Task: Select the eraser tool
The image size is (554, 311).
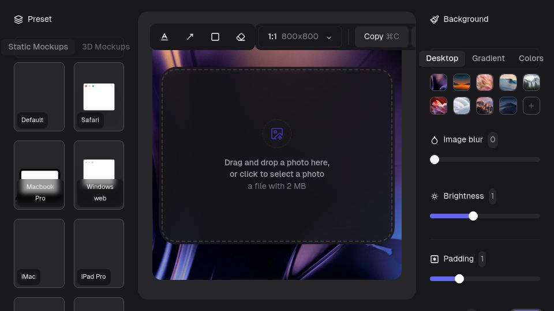Action: click(241, 37)
